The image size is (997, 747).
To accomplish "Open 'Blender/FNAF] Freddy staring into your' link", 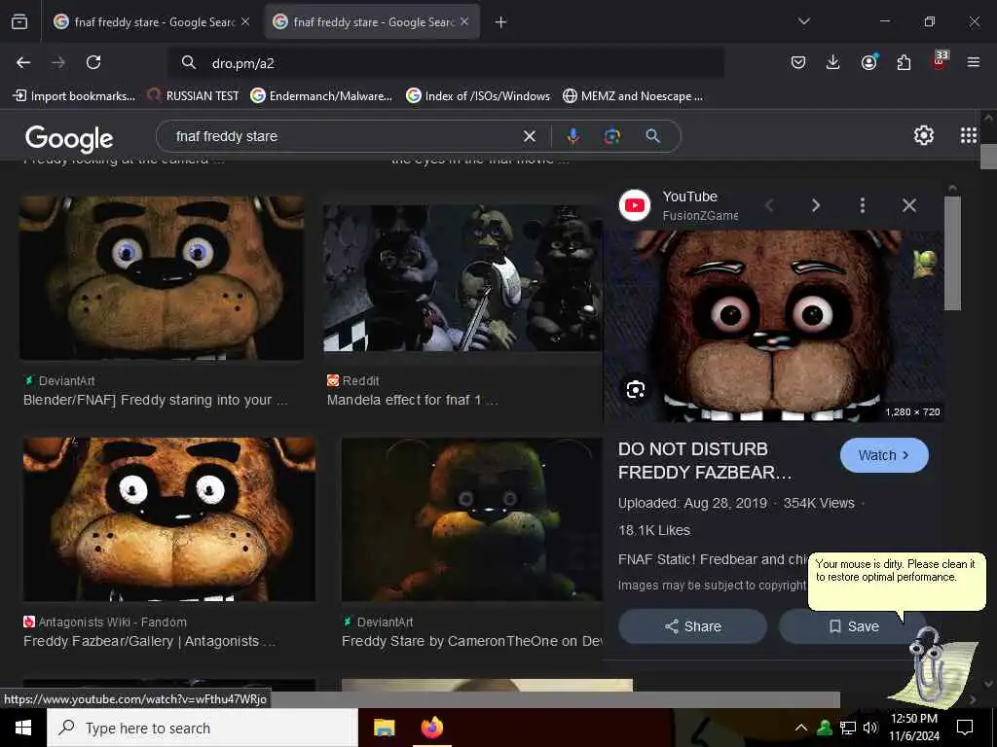I will pos(155,400).
